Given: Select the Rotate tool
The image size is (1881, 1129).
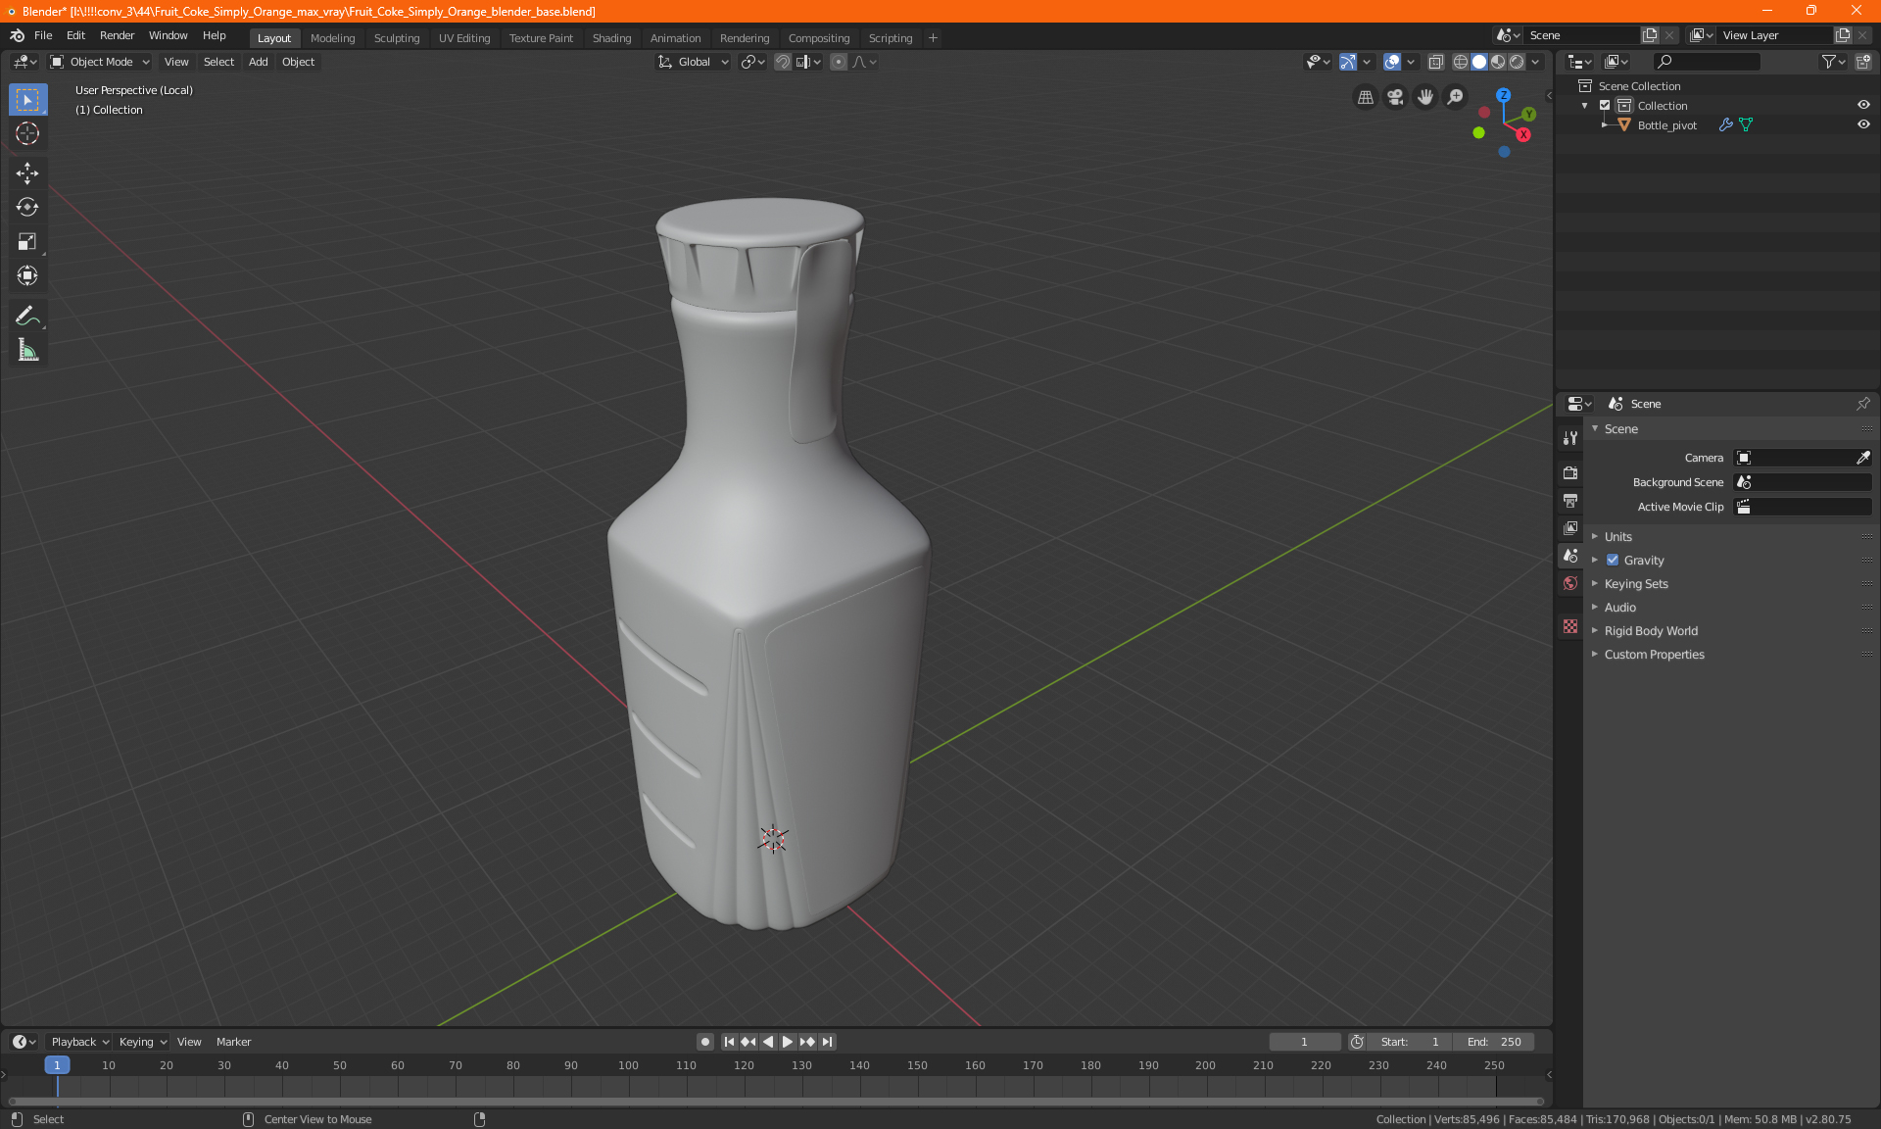Looking at the screenshot, I should pos(27,207).
